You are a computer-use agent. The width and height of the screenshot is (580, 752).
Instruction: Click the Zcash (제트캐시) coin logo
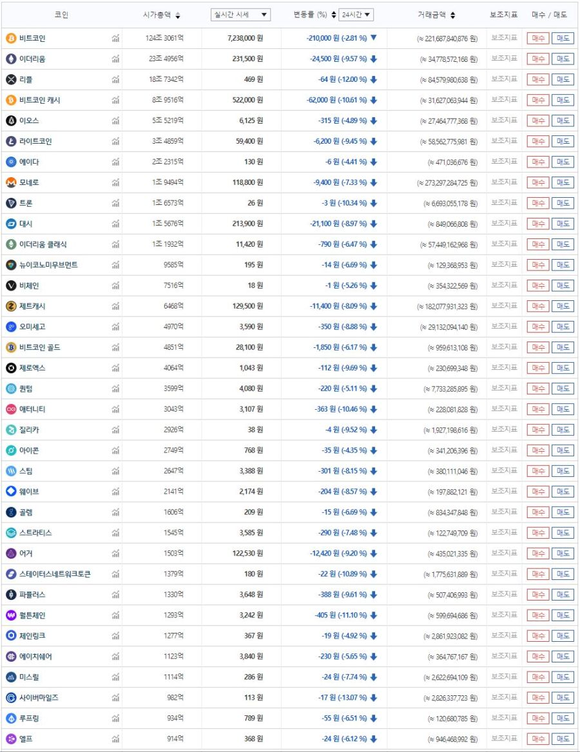click(x=11, y=306)
